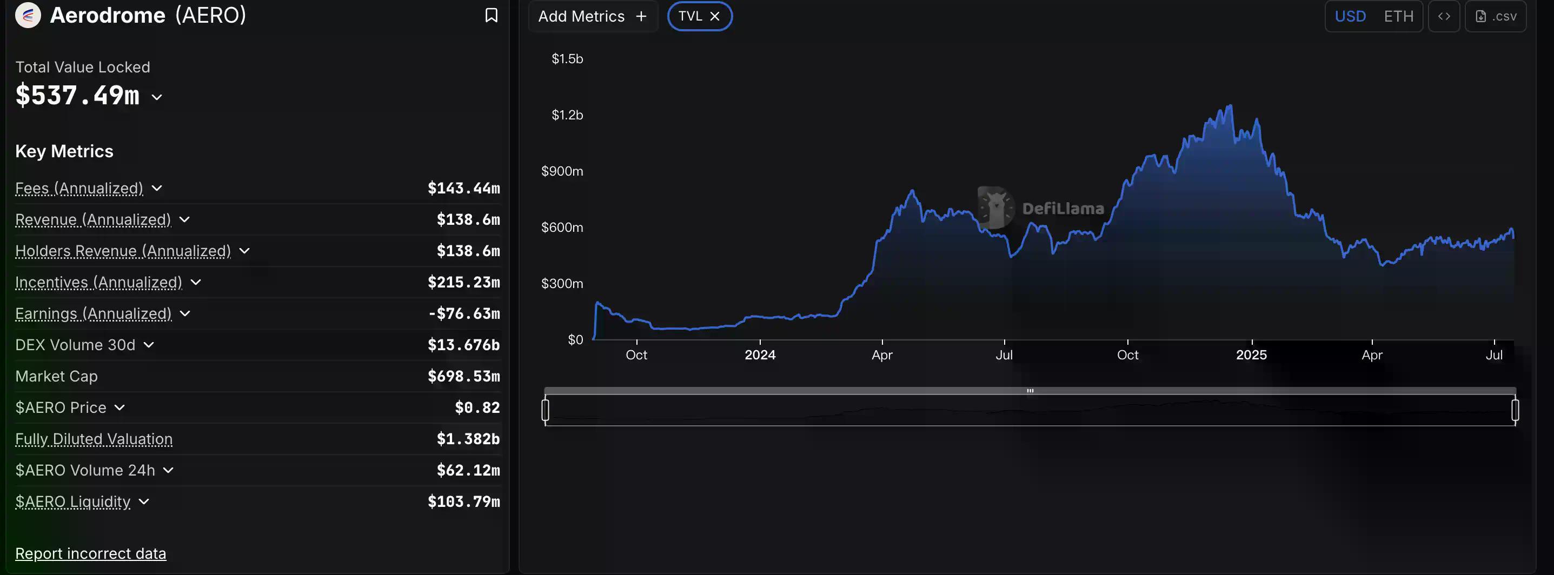Click the $AERO Liquidity label
Image resolution: width=1554 pixels, height=575 pixels.
pyautogui.click(x=72, y=502)
